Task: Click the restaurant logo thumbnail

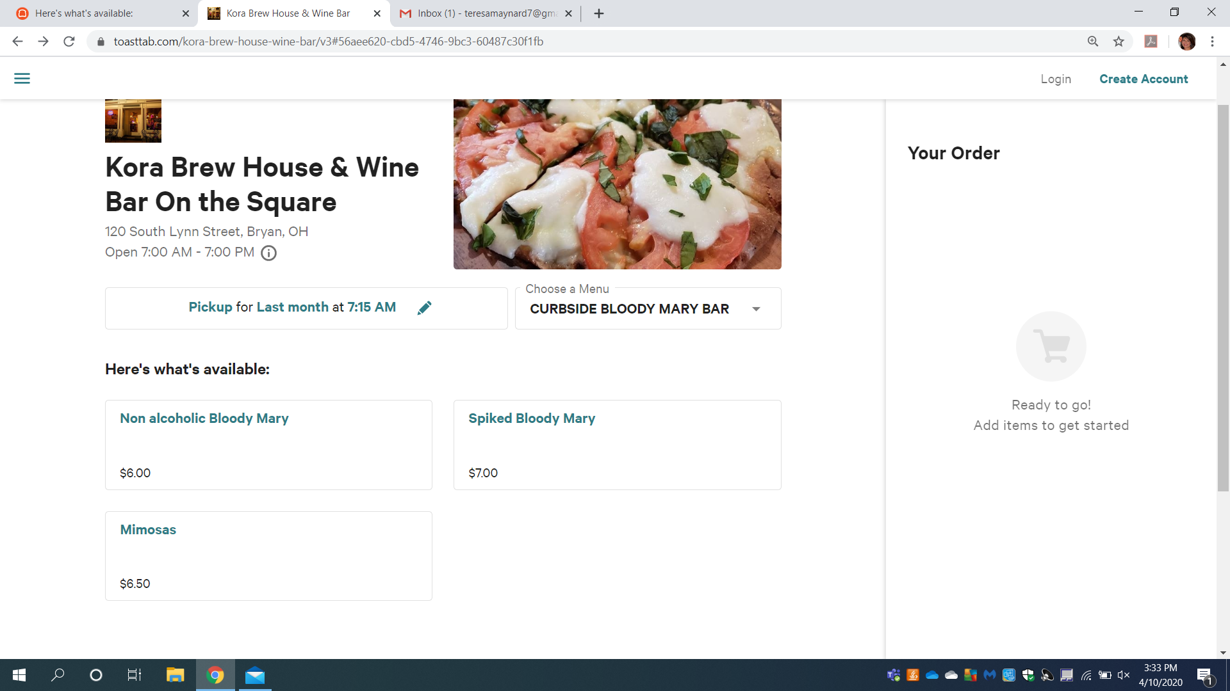Action: (133, 120)
